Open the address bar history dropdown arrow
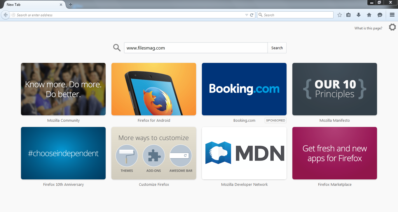Image resolution: width=398 pixels, height=212 pixels. tap(247, 15)
